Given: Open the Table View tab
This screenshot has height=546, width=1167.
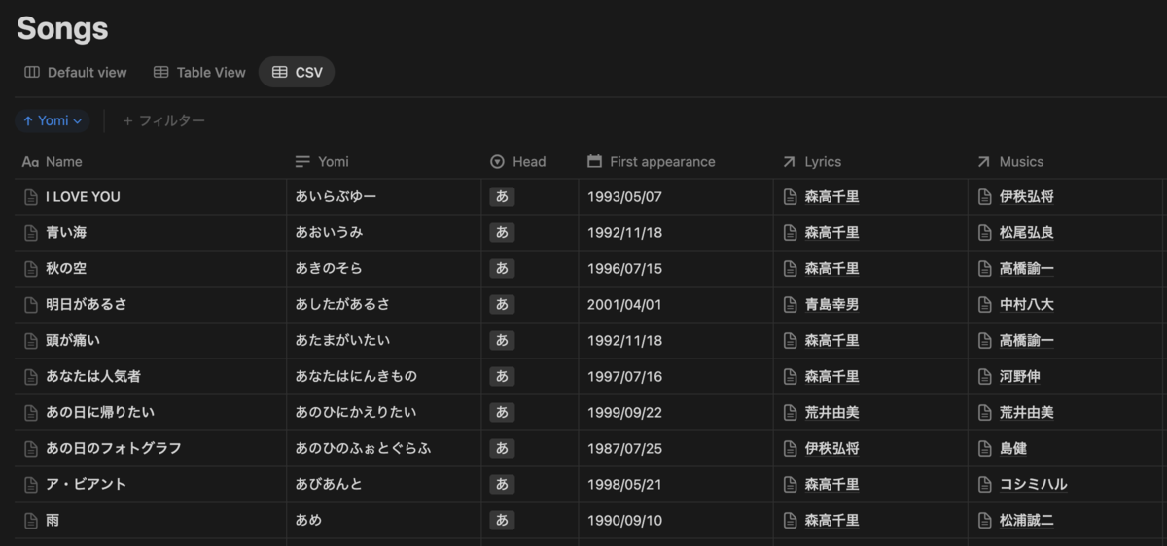Looking at the screenshot, I should point(199,72).
